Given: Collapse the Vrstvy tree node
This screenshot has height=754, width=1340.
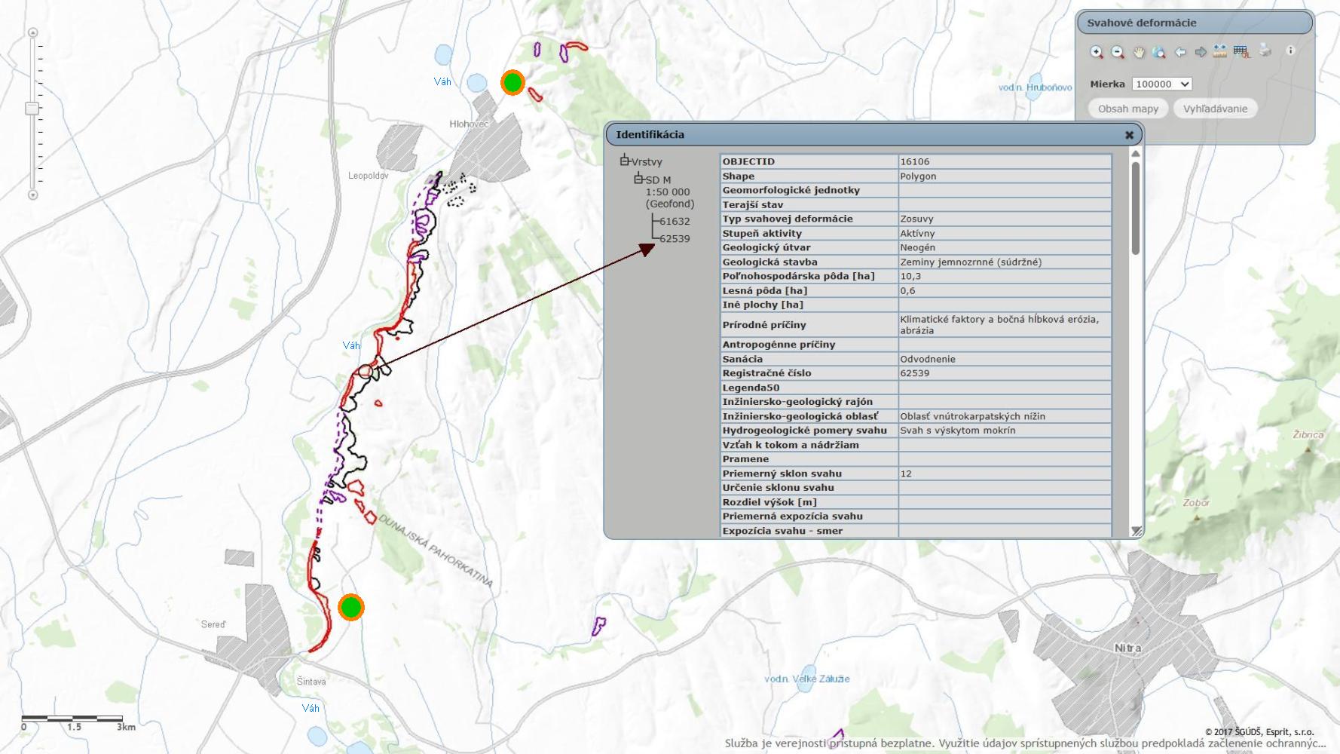Looking at the screenshot, I should pos(624,161).
